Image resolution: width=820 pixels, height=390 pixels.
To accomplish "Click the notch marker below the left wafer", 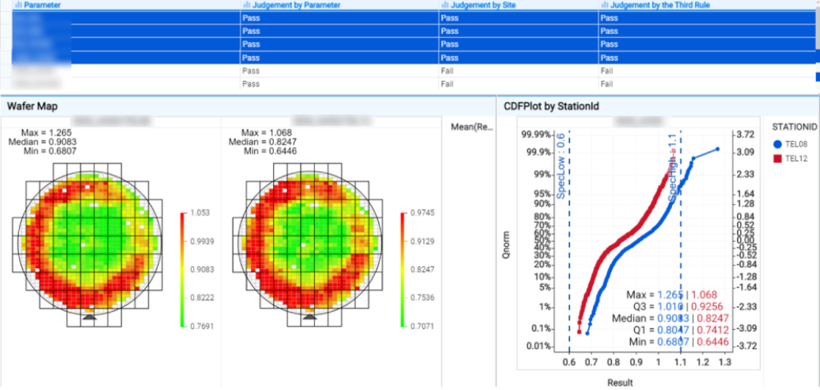I will (89, 316).
